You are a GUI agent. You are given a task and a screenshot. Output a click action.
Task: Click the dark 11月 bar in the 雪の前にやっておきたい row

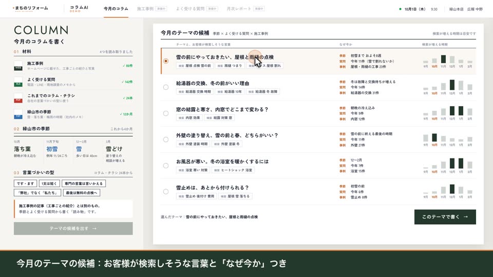pos(443,59)
